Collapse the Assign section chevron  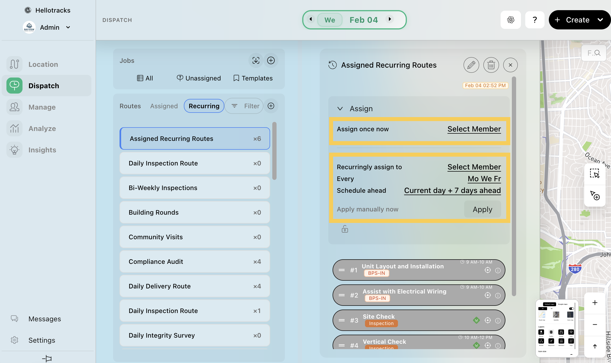point(340,109)
